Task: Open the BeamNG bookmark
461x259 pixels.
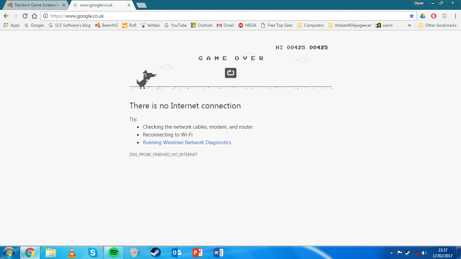Action: coord(106,25)
